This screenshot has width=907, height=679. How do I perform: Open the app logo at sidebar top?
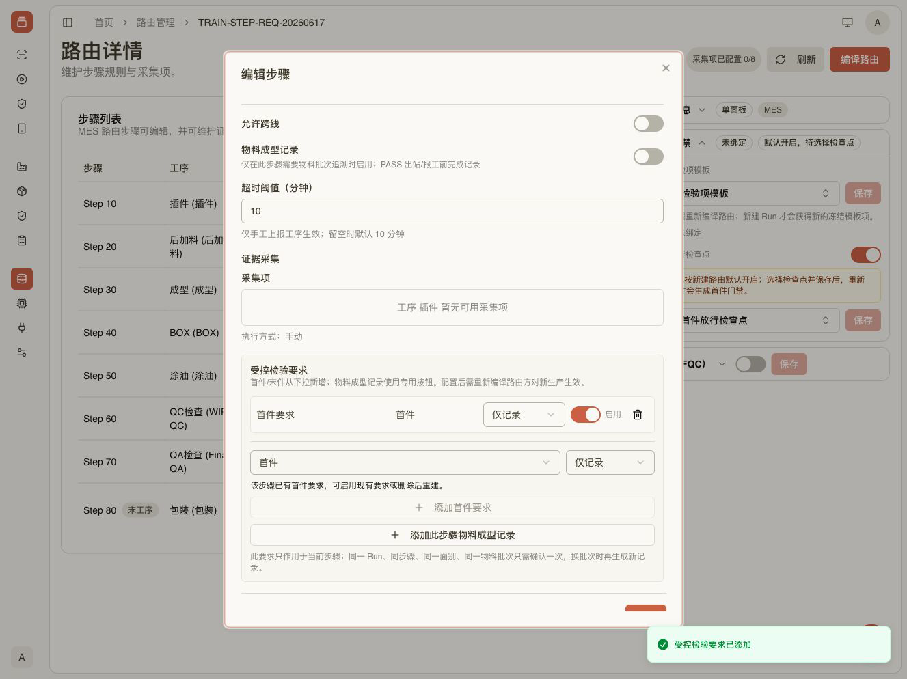point(22,22)
